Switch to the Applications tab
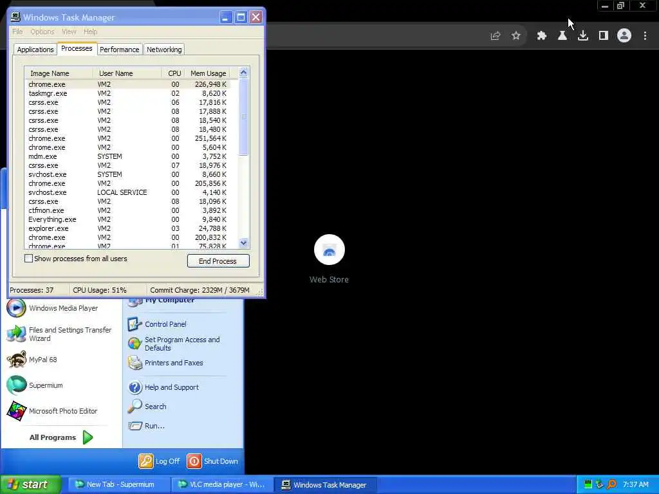Viewport: 659px width, 494px height. click(35, 50)
